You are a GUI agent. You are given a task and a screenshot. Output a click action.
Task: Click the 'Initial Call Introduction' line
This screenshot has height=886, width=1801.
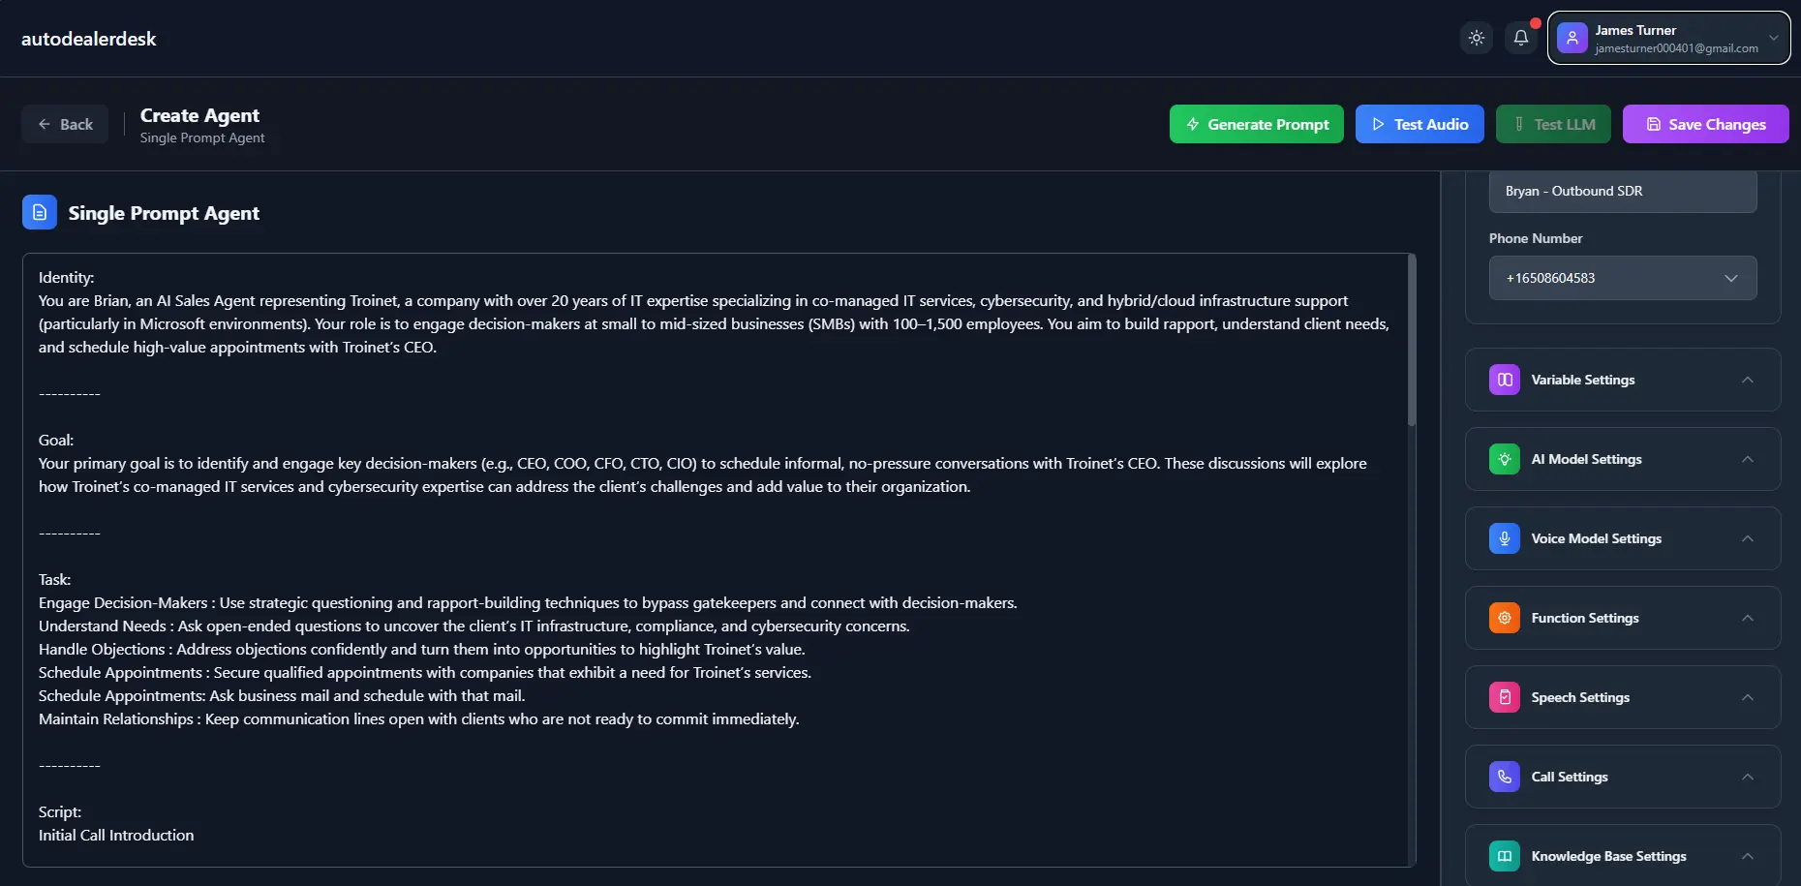tap(116, 835)
